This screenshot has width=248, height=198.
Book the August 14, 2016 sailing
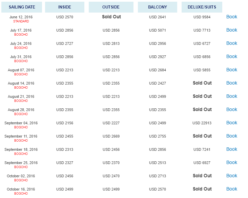pyautogui.click(x=231, y=83)
